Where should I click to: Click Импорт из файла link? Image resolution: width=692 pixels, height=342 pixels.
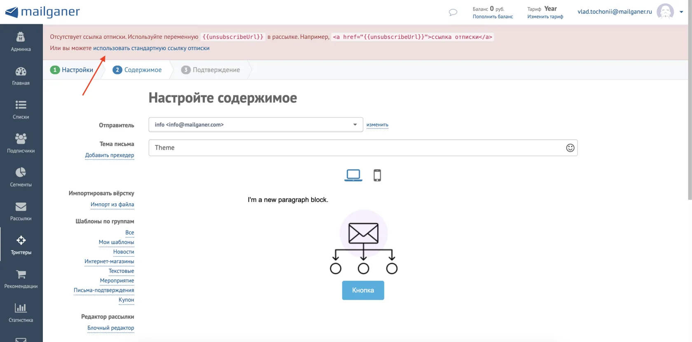112,205
